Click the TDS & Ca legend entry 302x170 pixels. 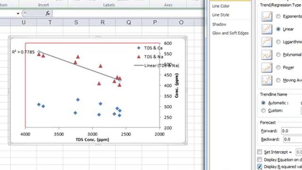click(x=150, y=48)
